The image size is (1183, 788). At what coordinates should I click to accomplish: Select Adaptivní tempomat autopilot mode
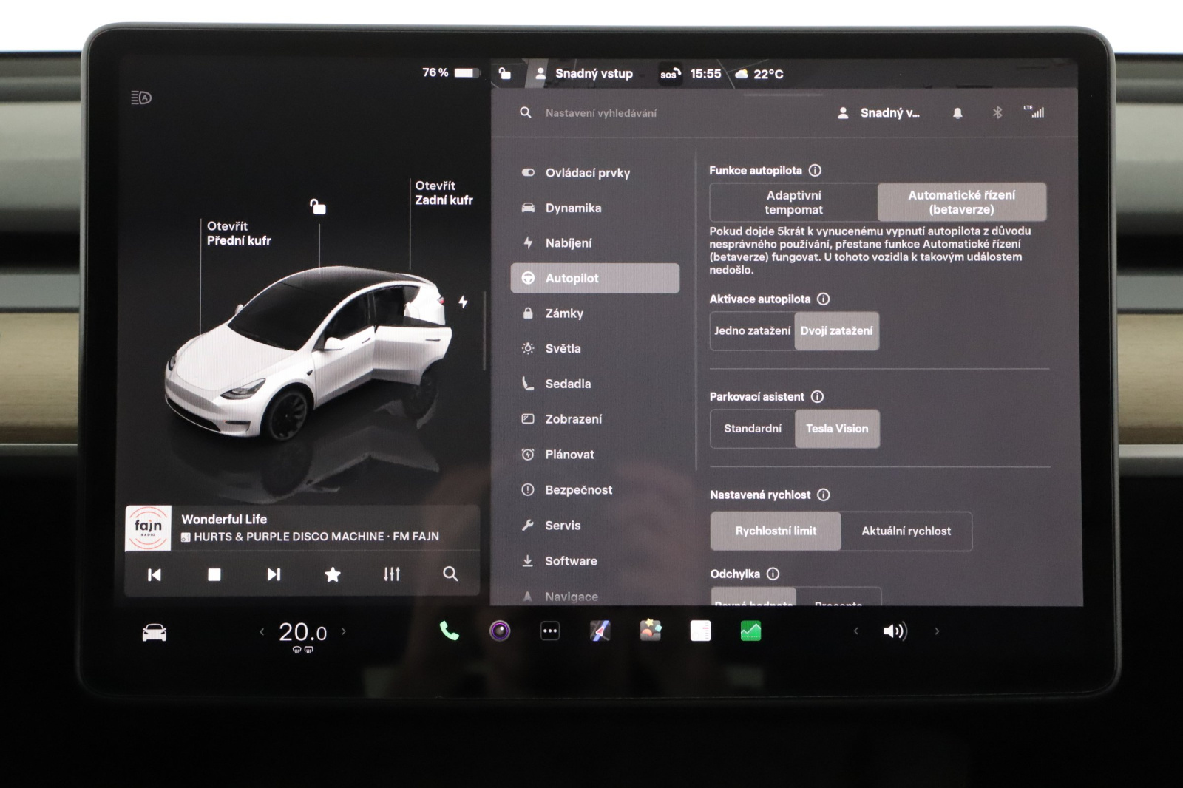point(793,203)
